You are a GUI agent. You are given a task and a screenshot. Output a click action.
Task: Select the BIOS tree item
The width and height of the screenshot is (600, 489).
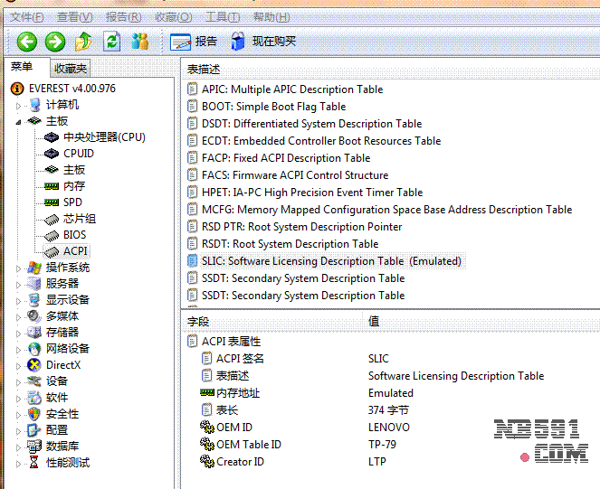pos(74,235)
